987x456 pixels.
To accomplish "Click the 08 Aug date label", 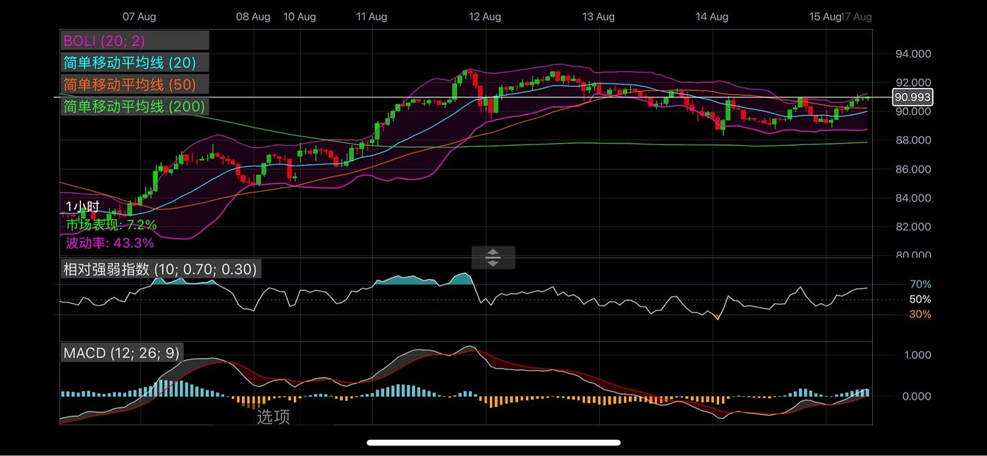I will click(x=253, y=16).
